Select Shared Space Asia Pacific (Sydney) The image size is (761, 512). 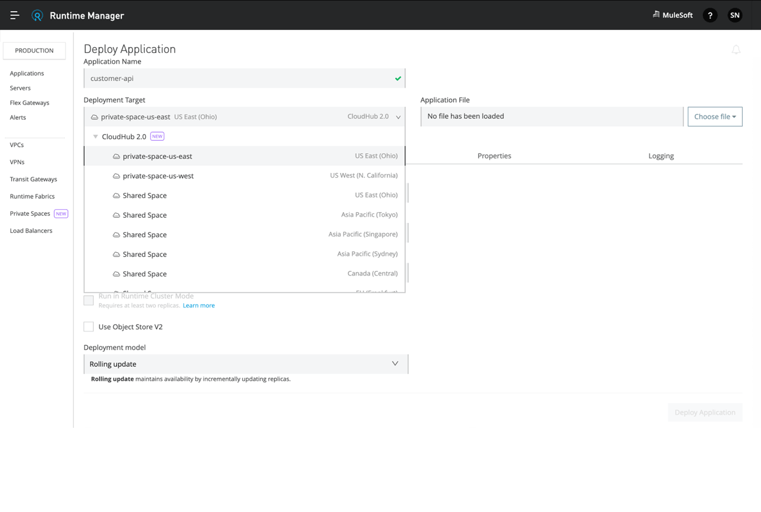pos(245,254)
